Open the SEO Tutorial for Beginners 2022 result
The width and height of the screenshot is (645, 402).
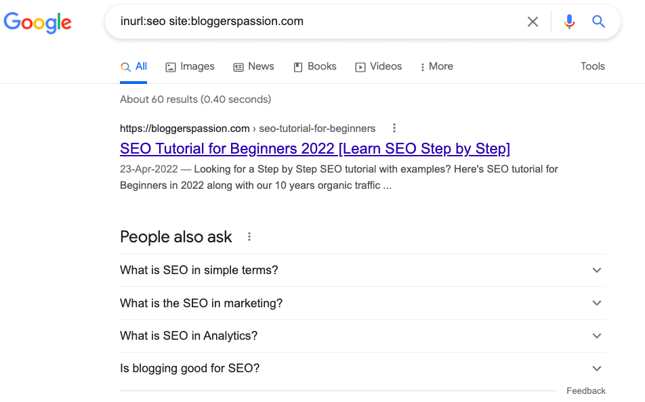point(316,148)
